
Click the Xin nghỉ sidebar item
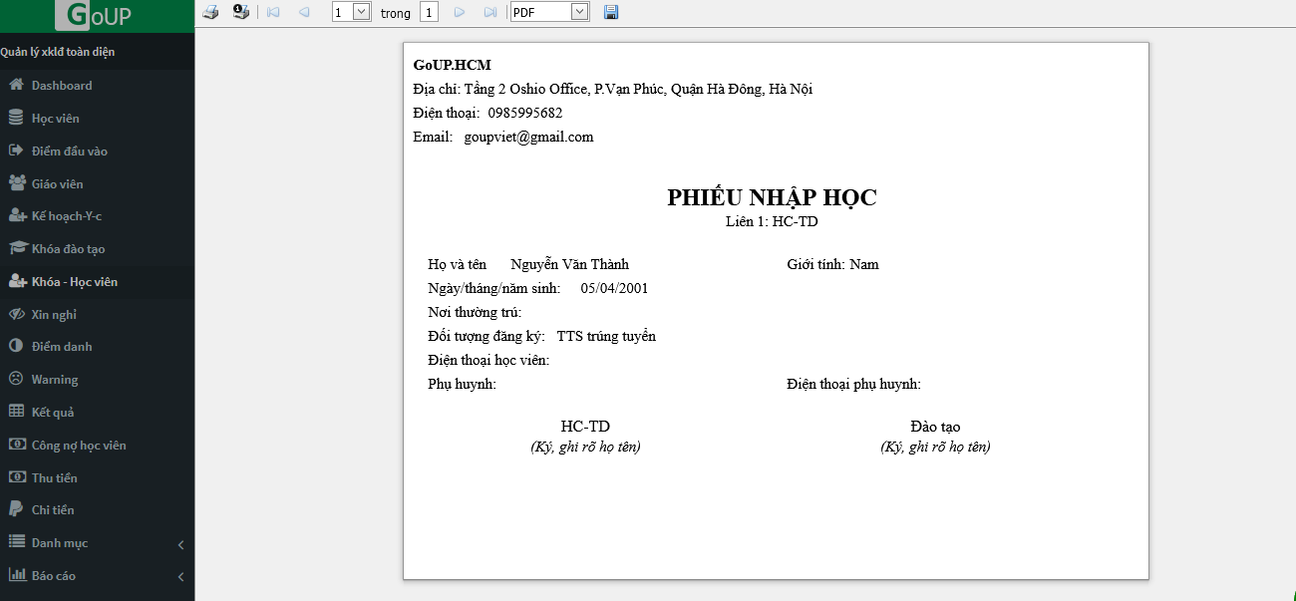[x=54, y=315]
